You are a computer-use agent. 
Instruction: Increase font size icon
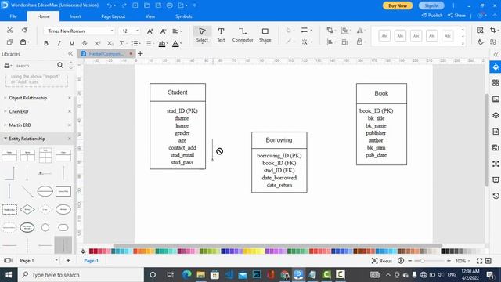150,31
